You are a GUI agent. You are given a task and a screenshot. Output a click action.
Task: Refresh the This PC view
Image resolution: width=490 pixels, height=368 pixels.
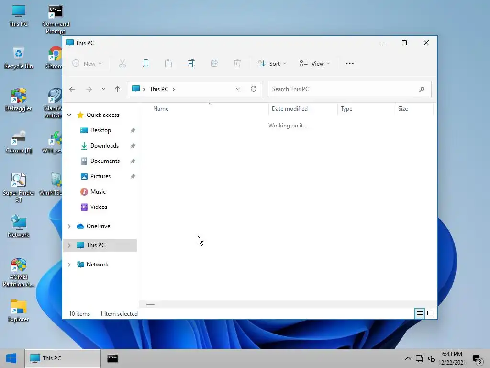tap(254, 89)
